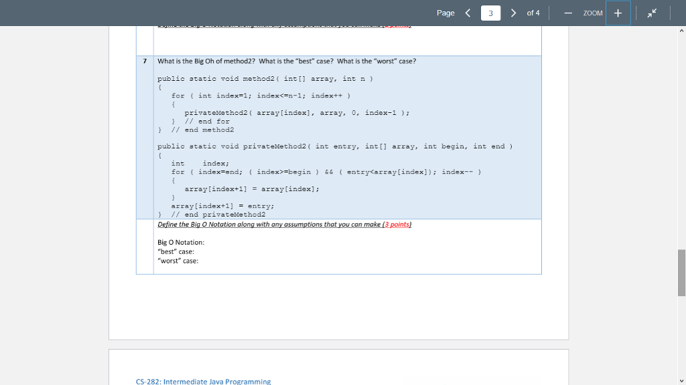Click the minus icon beside ZOOM
The width and height of the screenshot is (686, 385).
(568, 13)
